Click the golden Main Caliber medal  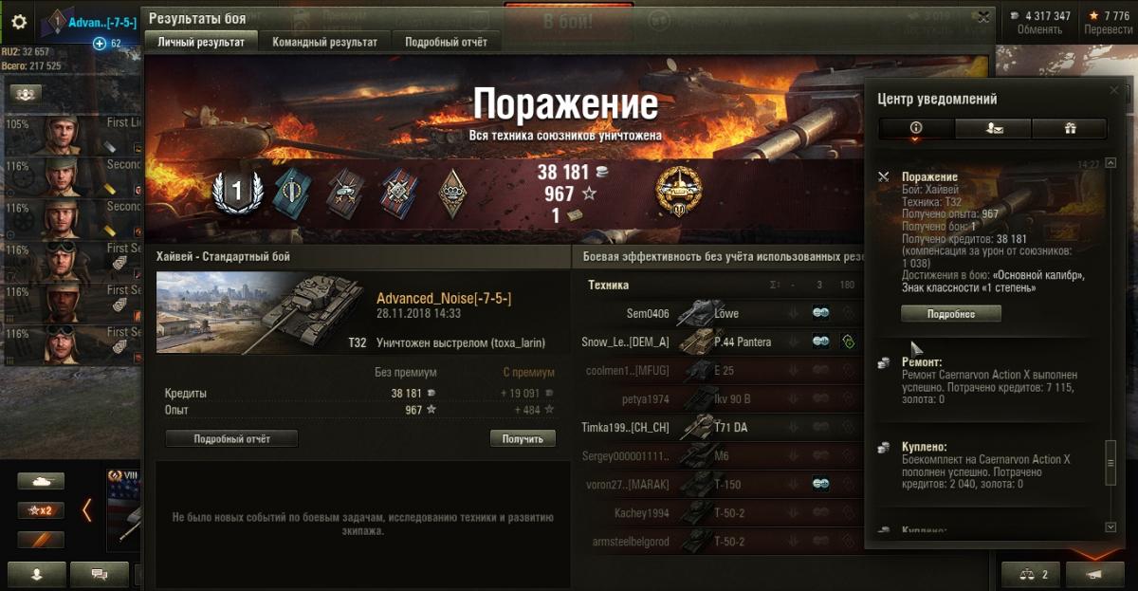(679, 191)
